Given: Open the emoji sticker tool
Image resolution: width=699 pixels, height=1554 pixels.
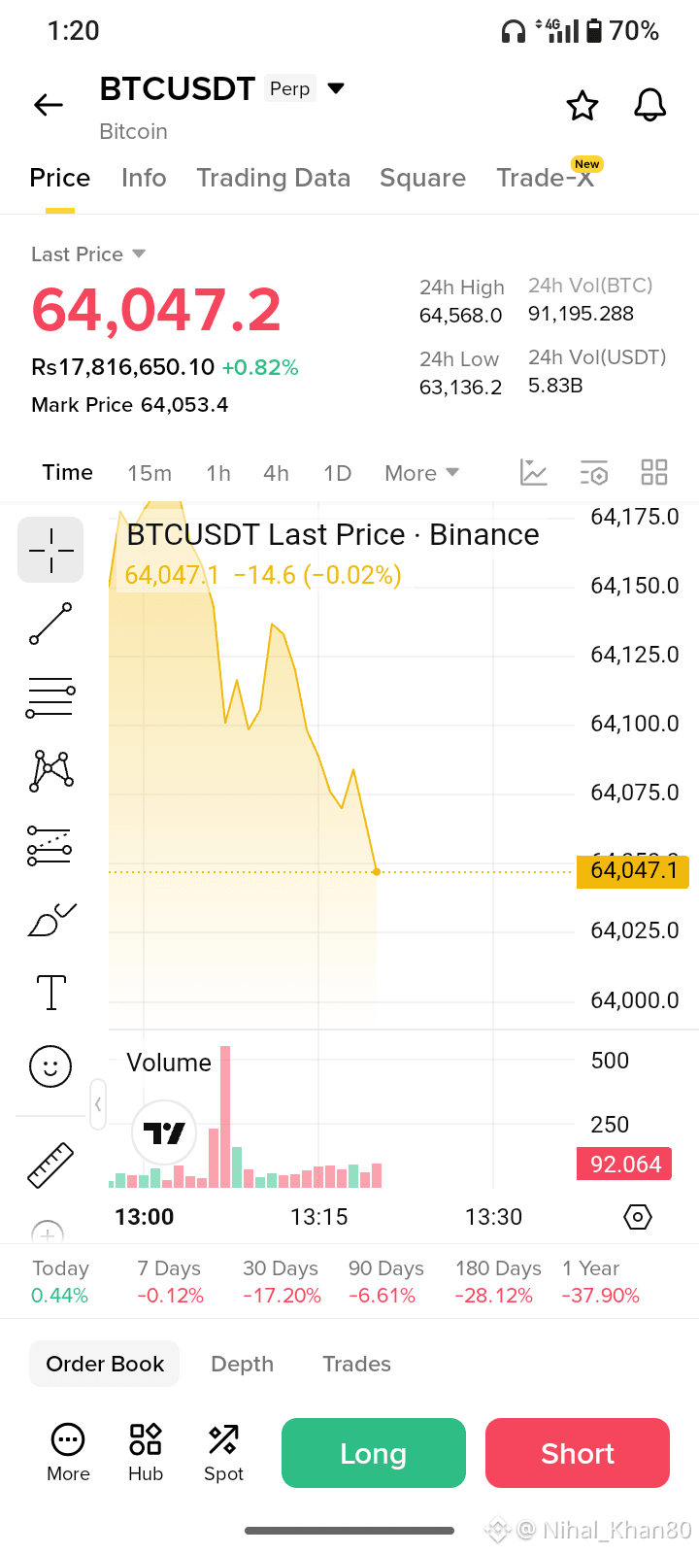Looking at the screenshot, I should click(x=50, y=1066).
